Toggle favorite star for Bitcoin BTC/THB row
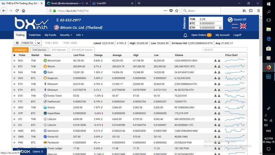 click(x=14, y=66)
